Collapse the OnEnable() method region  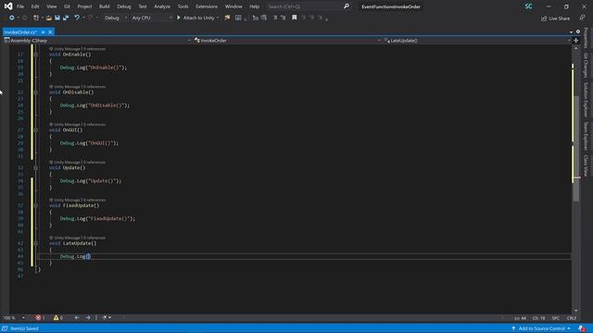click(x=35, y=55)
